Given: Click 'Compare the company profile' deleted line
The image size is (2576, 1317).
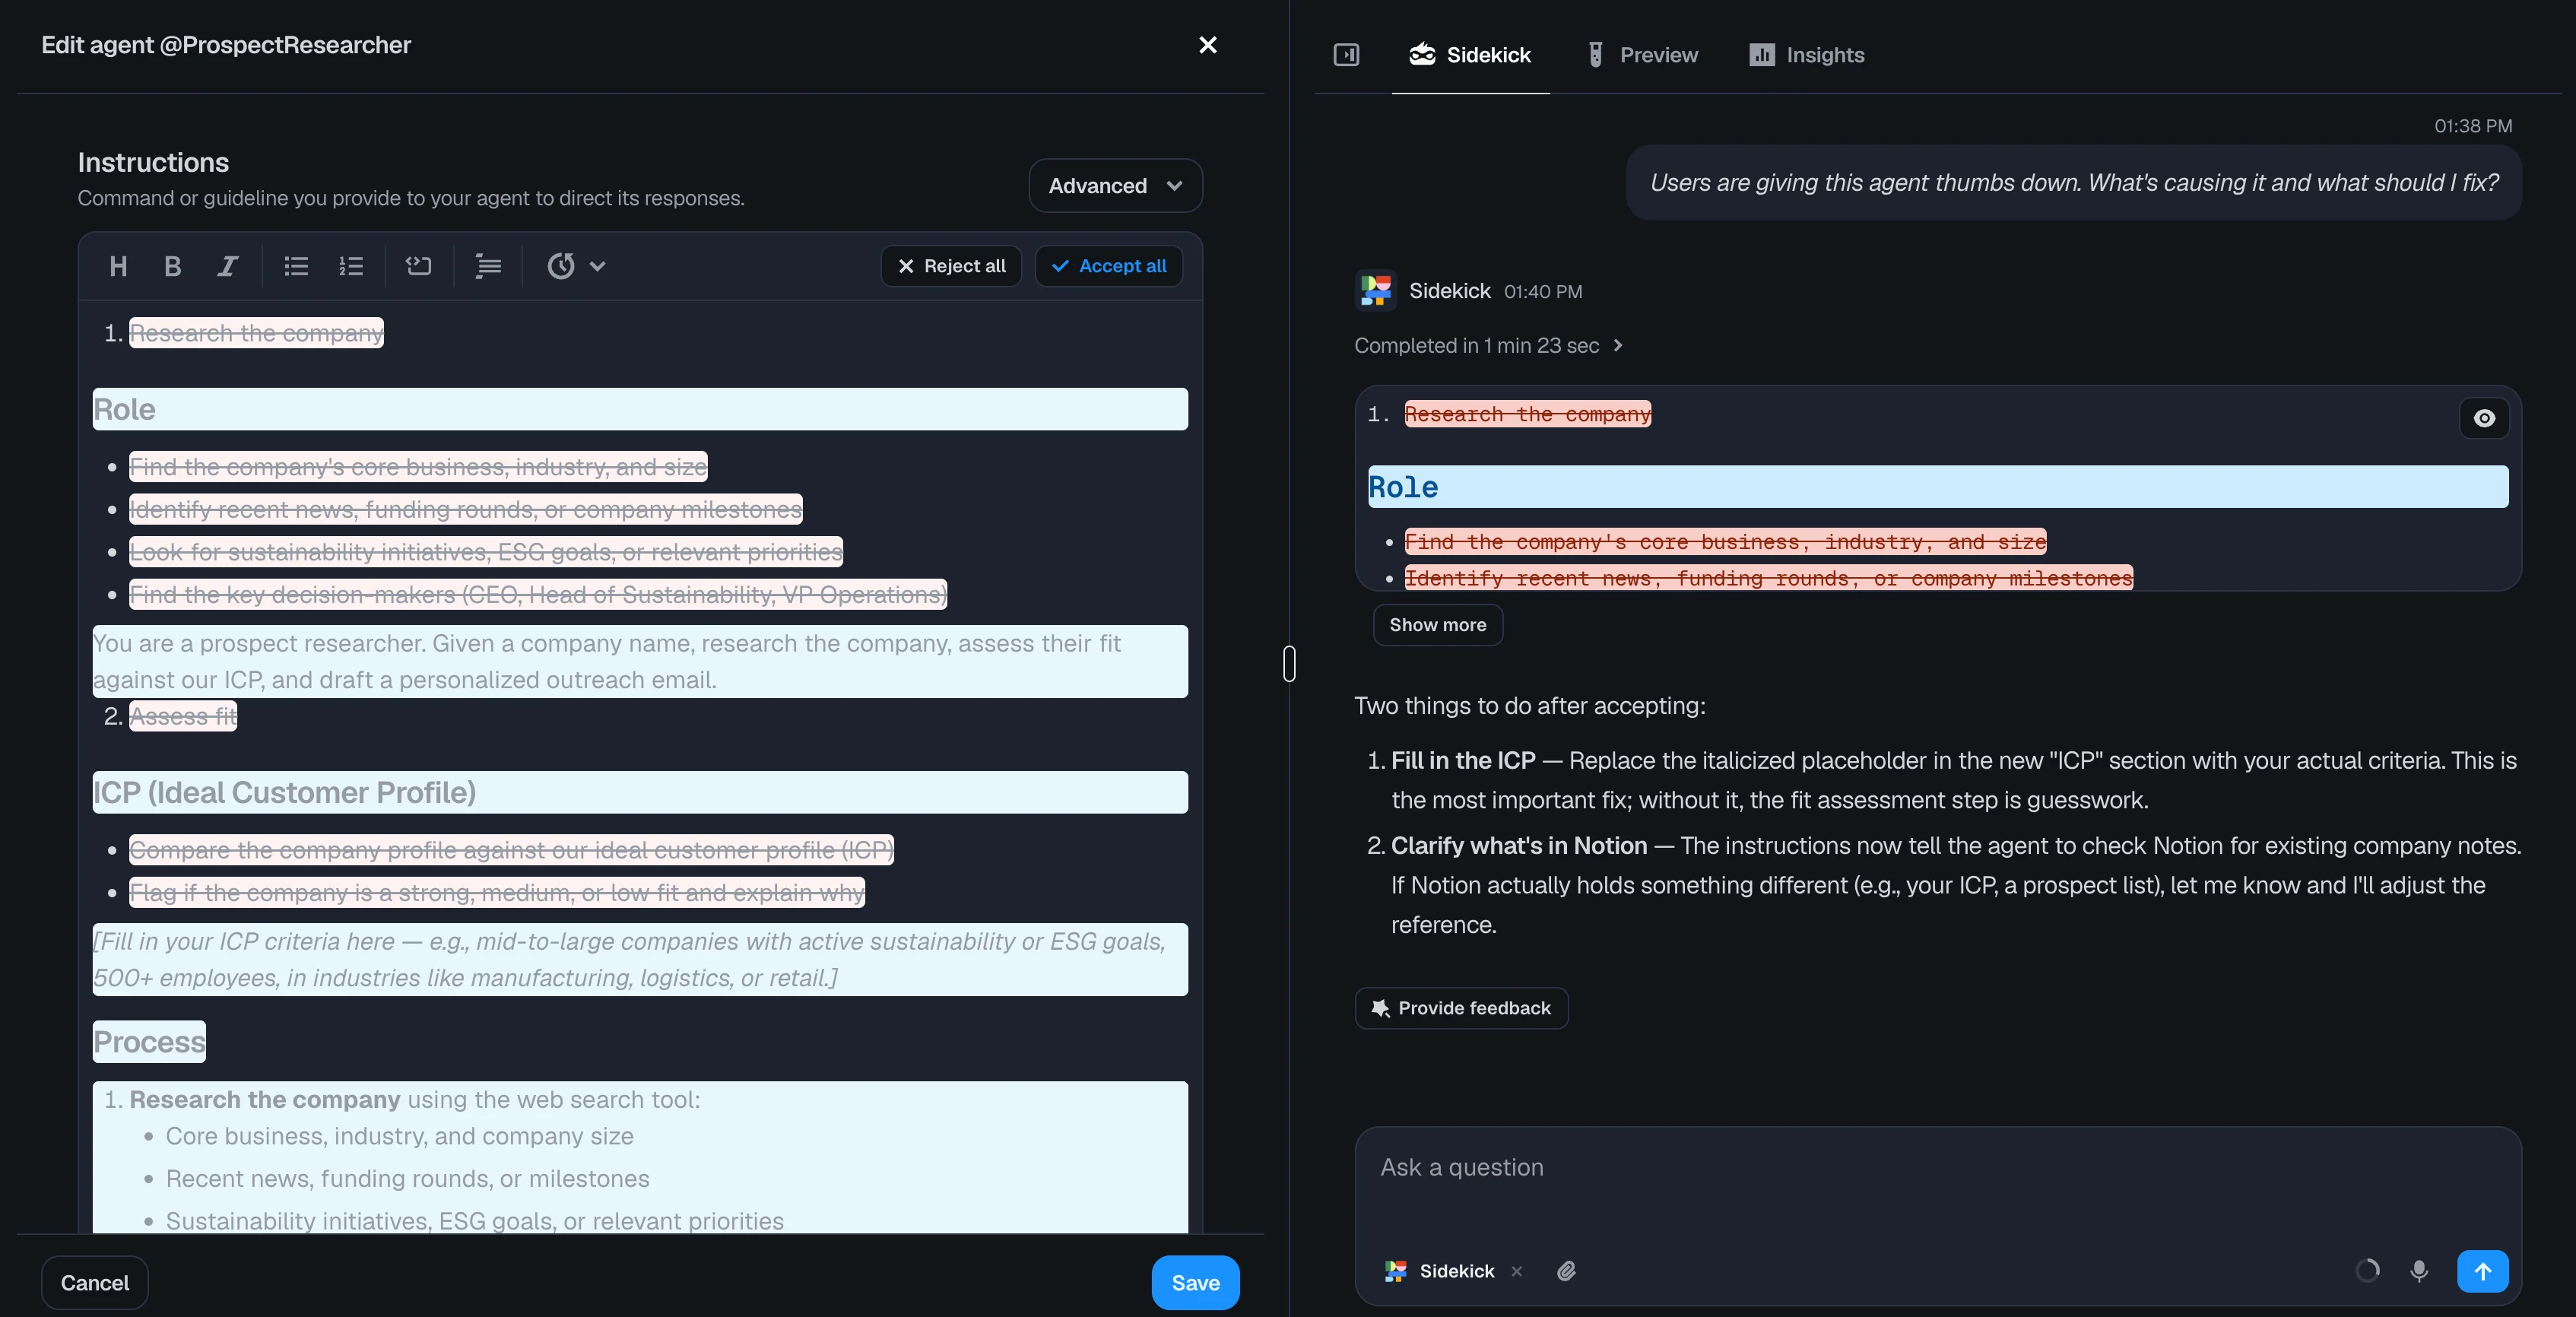Looking at the screenshot, I should pyautogui.click(x=511, y=850).
